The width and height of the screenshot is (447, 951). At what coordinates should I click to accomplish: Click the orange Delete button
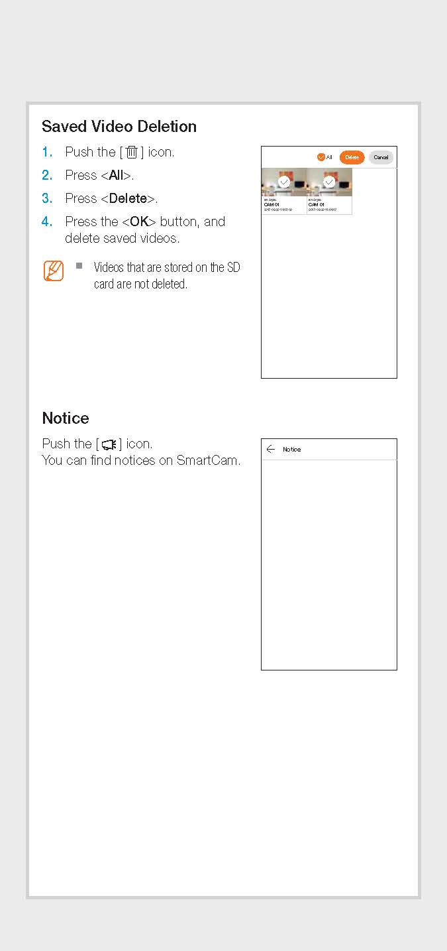(x=352, y=157)
